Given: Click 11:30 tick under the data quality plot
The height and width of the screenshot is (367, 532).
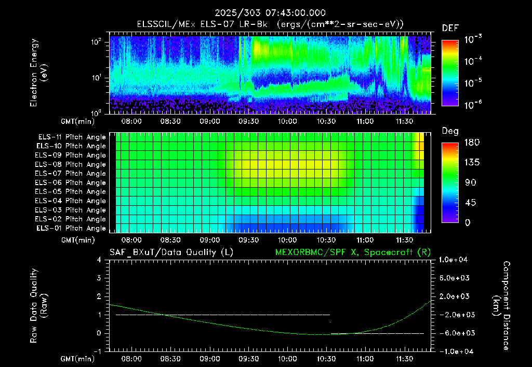Looking at the screenshot, I should [404, 359].
